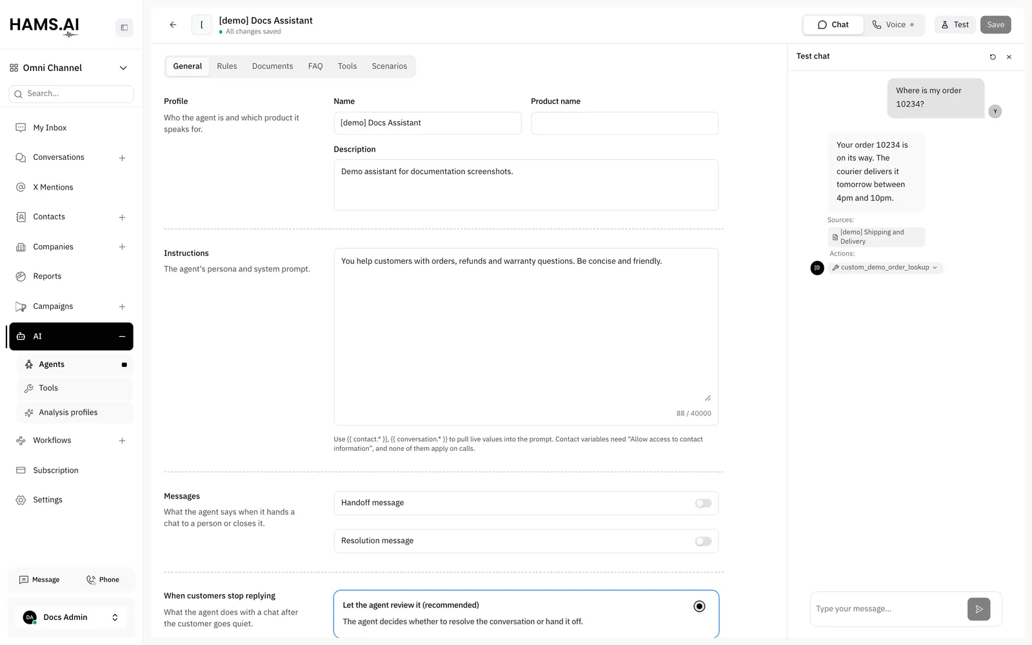Image resolution: width=1032 pixels, height=645 pixels.
Task: Add a new conversation with plus icon
Action: [x=122, y=158]
